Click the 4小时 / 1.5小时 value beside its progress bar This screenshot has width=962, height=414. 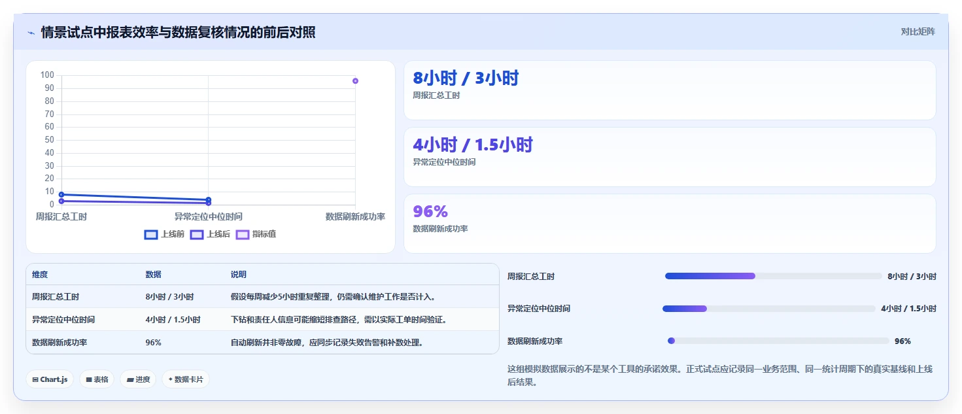908,309
